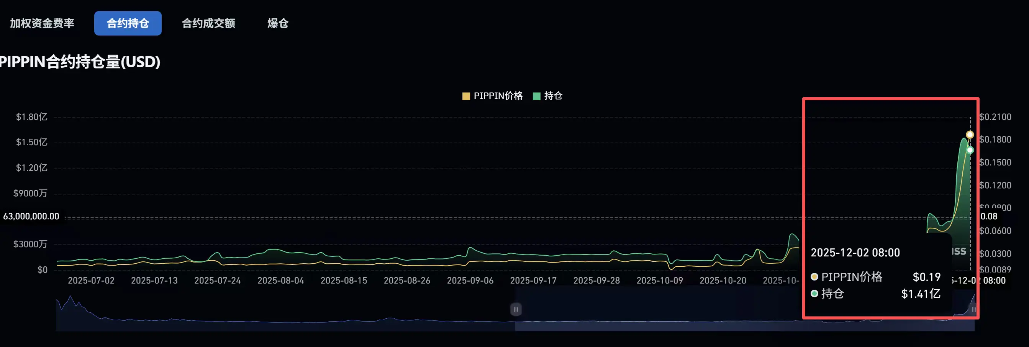Open the 合约成交额 tab
The height and width of the screenshot is (347, 1029).
208,23
